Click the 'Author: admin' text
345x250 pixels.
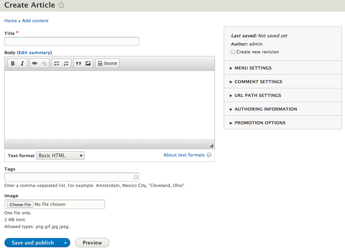(247, 44)
